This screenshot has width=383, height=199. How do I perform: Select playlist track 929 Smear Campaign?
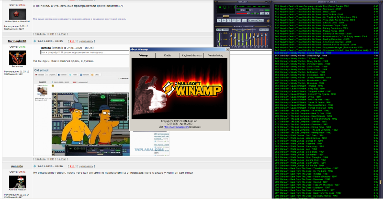click(327, 6)
